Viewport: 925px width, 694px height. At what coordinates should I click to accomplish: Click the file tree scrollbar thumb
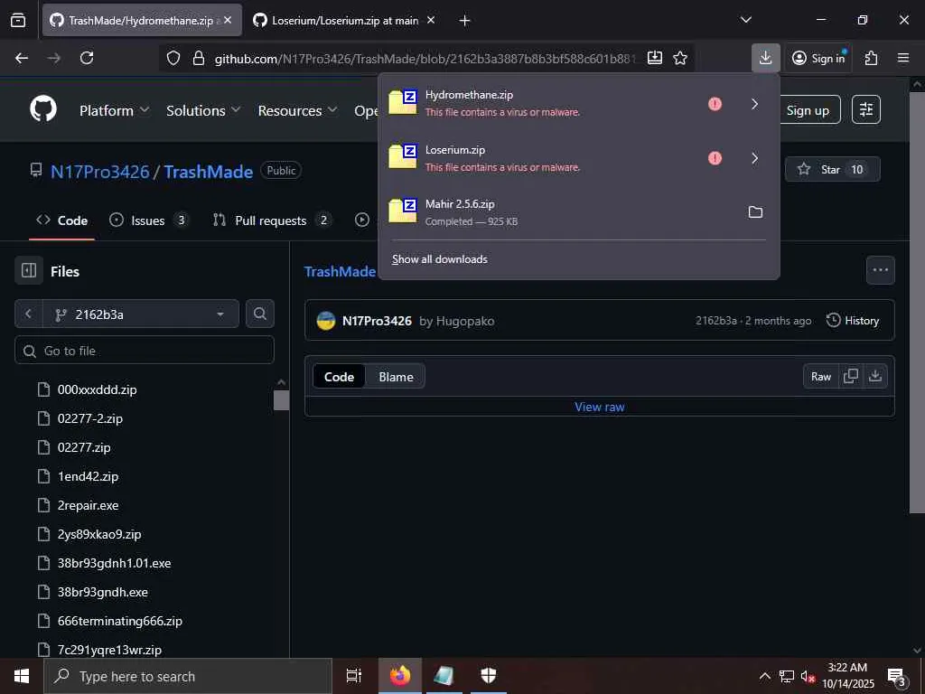(282, 400)
